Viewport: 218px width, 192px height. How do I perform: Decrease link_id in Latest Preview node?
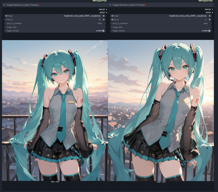tap(6, 20)
